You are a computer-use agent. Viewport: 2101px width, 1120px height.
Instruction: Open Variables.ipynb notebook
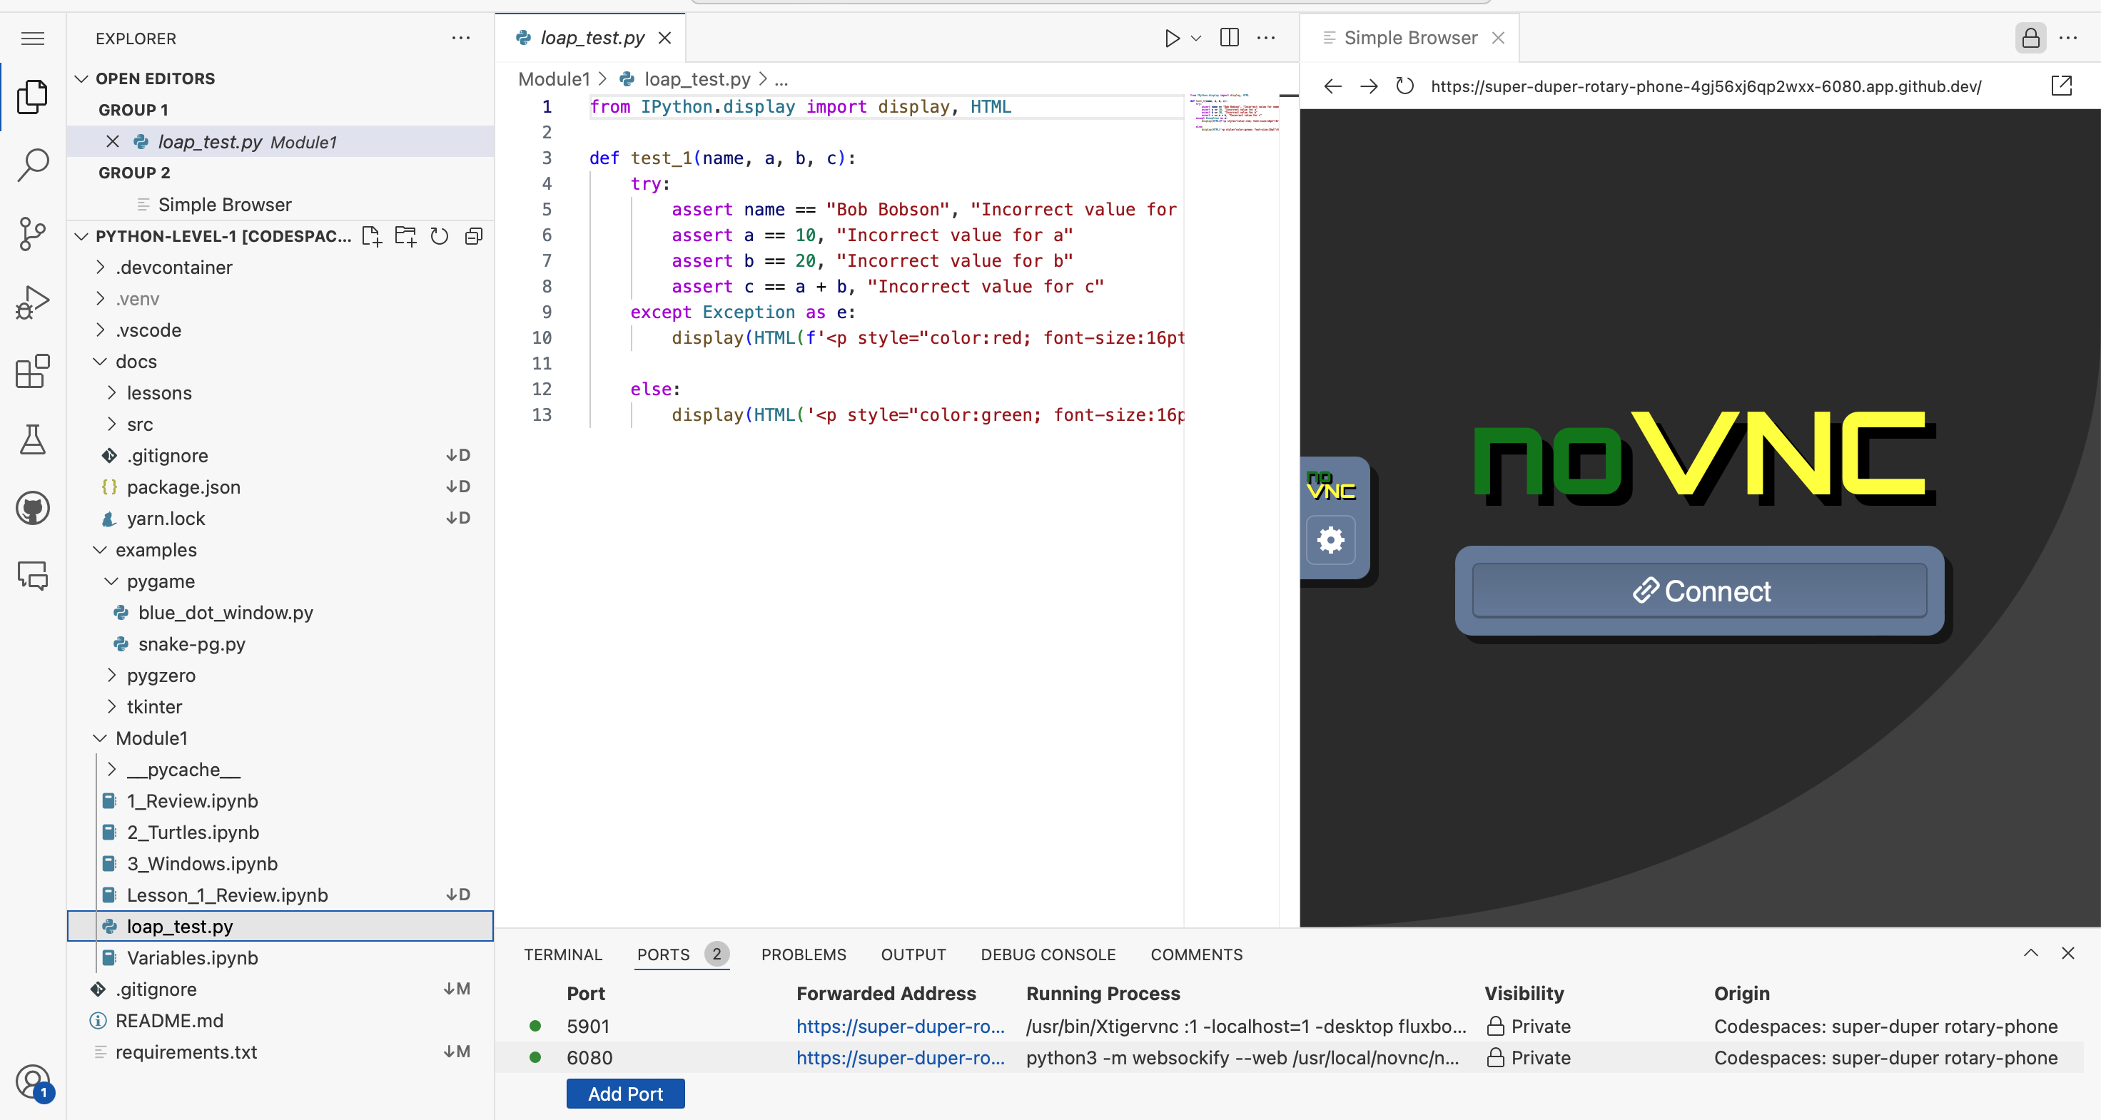coord(193,958)
